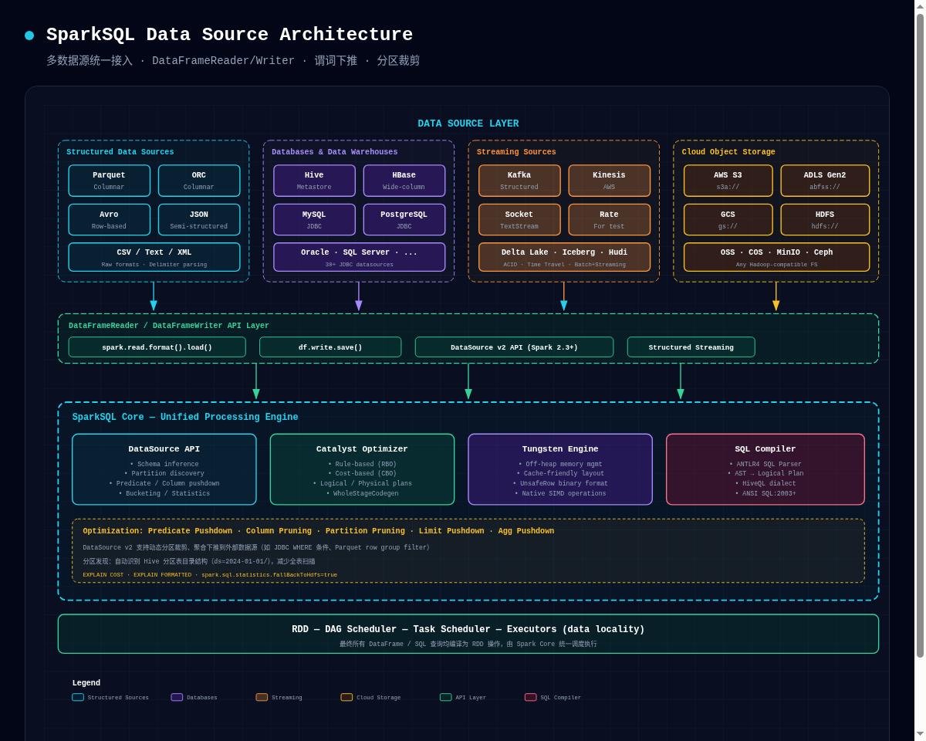Click the CSV / Text / XML box

tap(154, 257)
